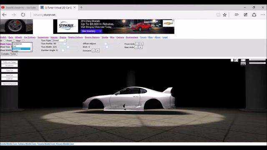Open the Suspension menu link

coord(43,37)
